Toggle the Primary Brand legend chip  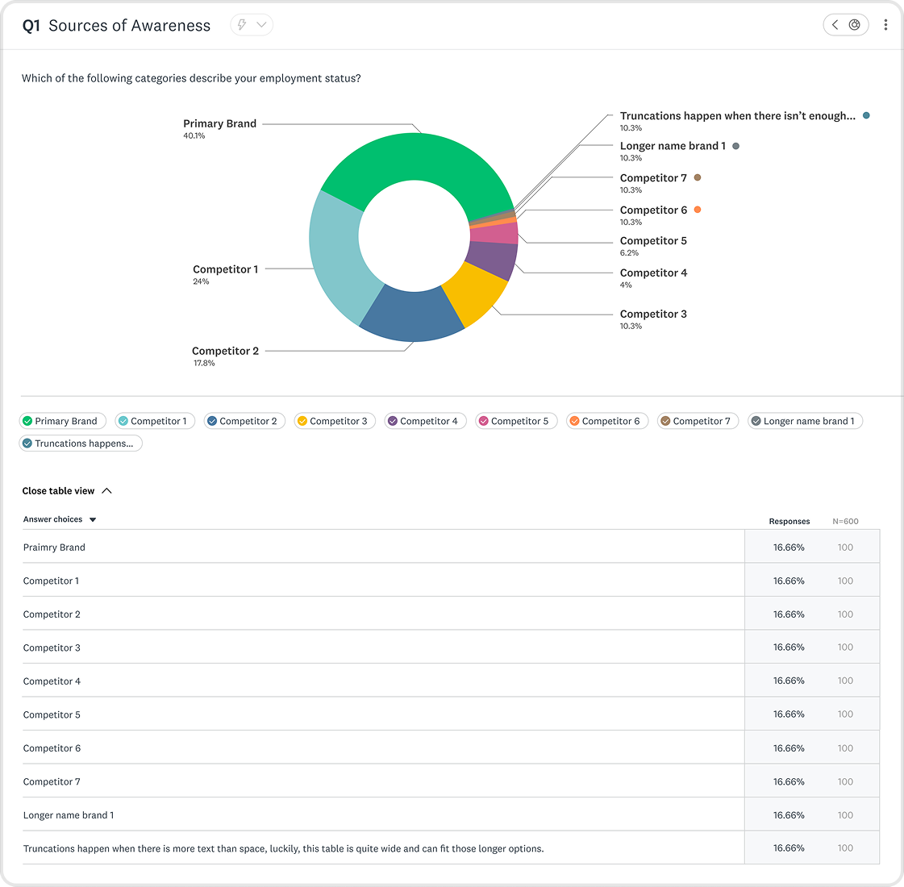[62, 421]
